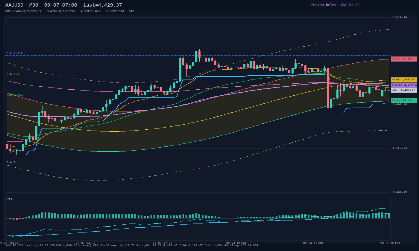Click the 09-02 16:30 time axis label
419x251 pixels.
point(9,243)
